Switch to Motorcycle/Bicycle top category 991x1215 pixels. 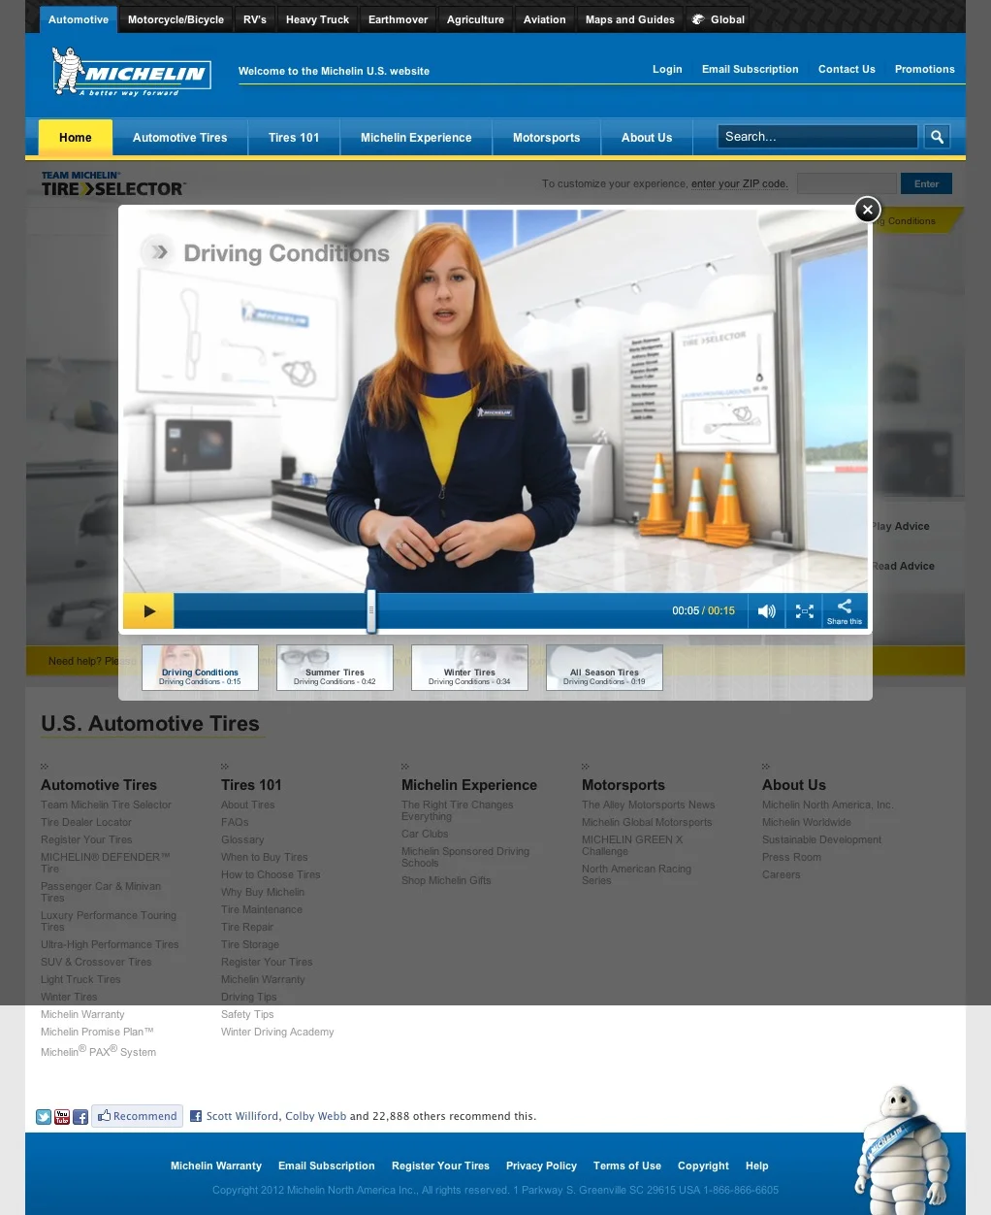[x=176, y=19]
